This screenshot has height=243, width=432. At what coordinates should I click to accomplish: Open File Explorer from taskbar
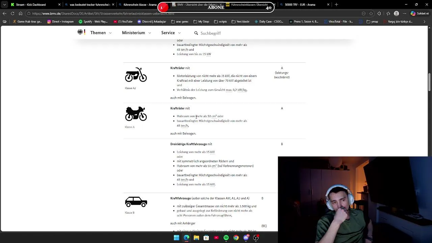point(196,238)
